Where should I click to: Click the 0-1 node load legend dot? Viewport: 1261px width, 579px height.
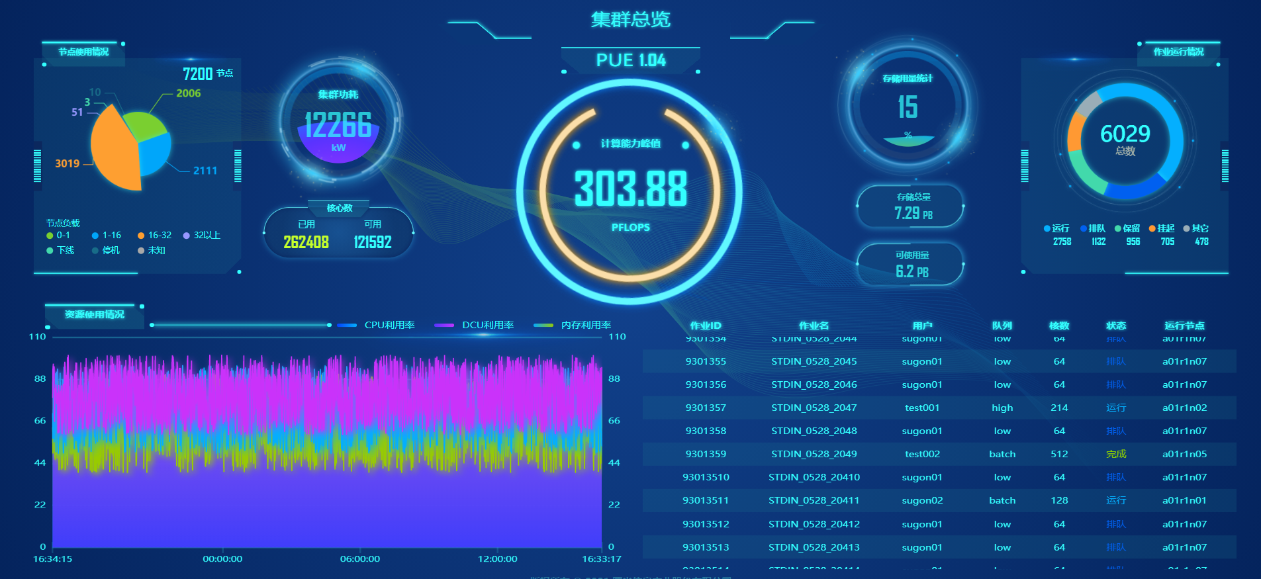tap(50, 236)
